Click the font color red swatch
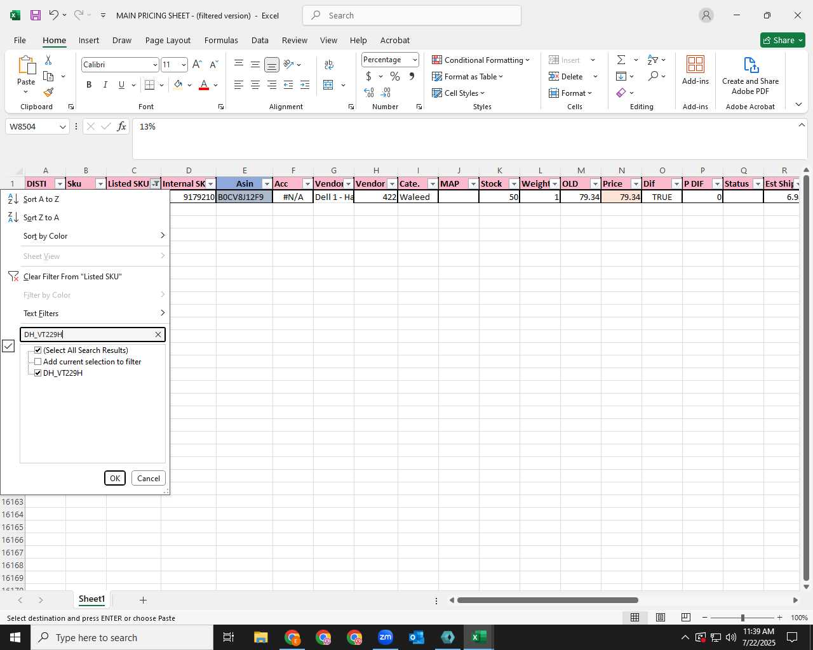 (x=204, y=84)
